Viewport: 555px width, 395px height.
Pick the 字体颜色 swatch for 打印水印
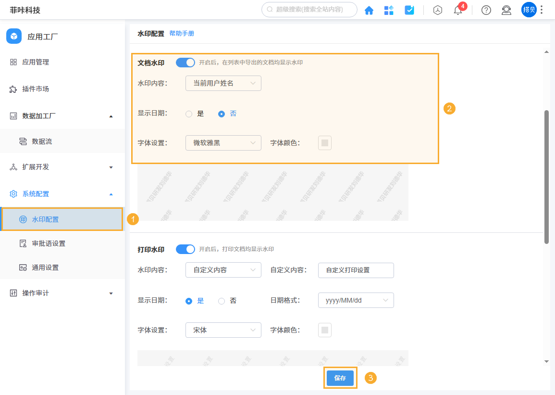click(x=324, y=330)
